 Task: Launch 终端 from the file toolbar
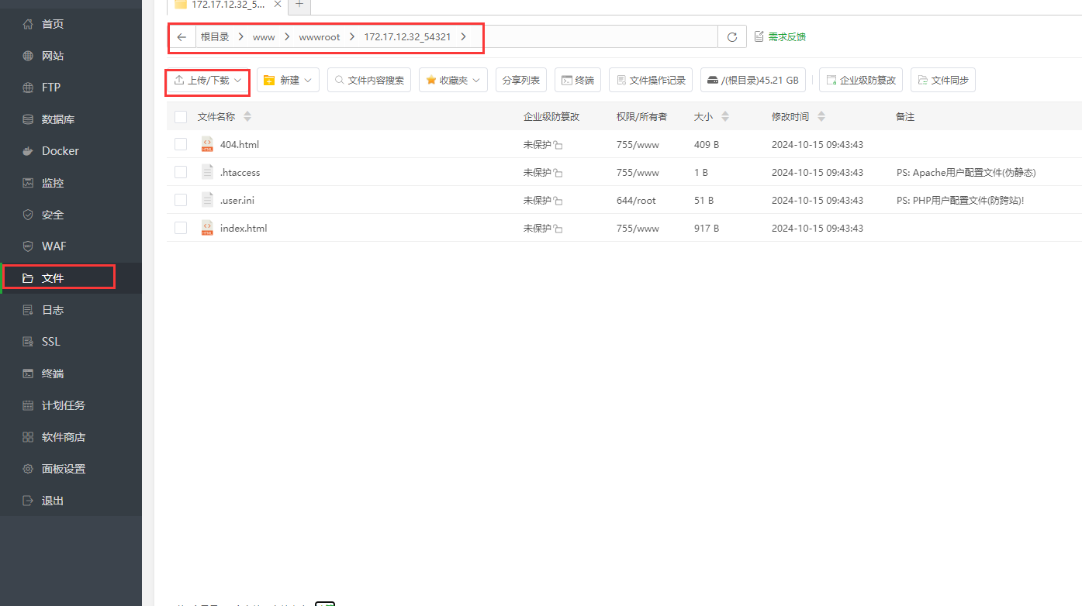578,80
